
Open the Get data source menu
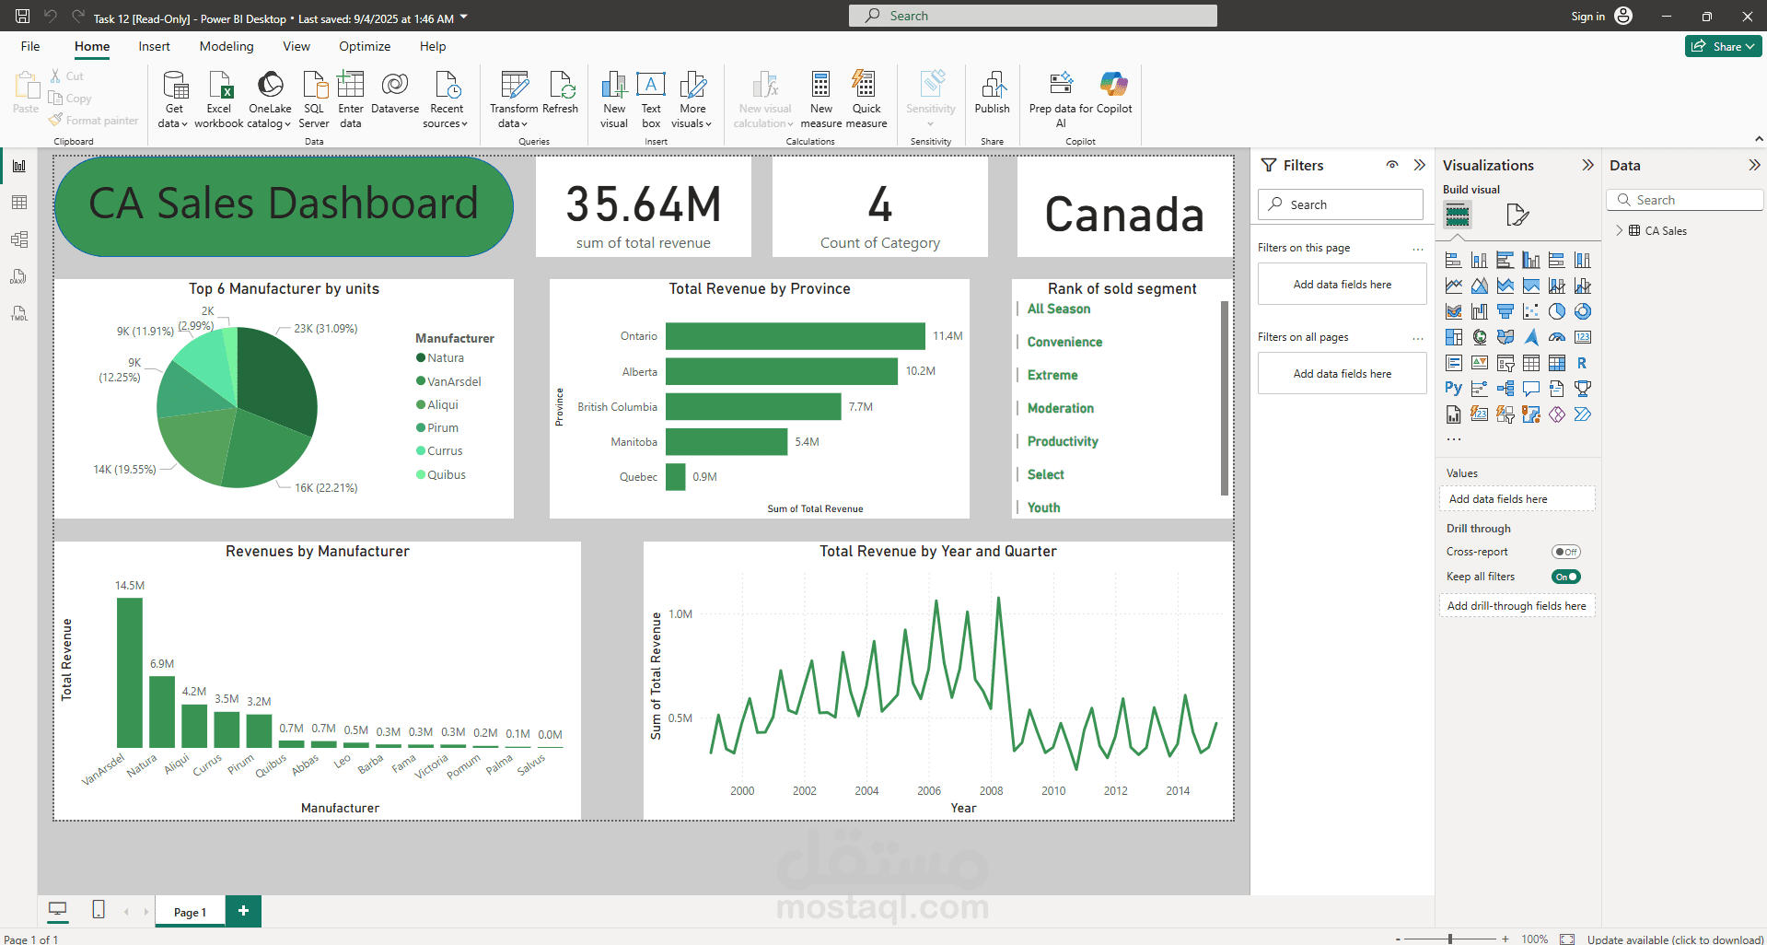(x=173, y=99)
